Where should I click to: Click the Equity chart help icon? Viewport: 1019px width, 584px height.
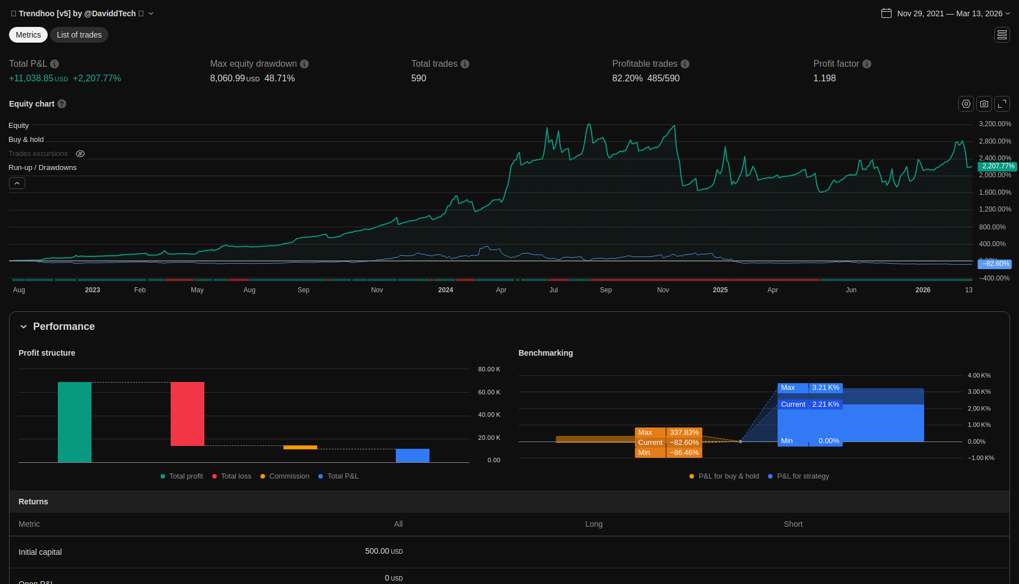[62, 104]
